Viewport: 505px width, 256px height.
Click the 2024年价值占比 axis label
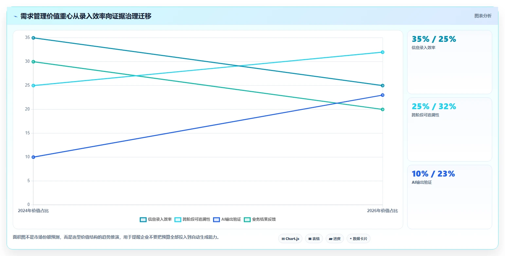(x=33, y=211)
